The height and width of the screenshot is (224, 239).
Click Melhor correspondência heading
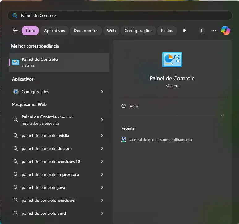pyautogui.click(x=35, y=46)
